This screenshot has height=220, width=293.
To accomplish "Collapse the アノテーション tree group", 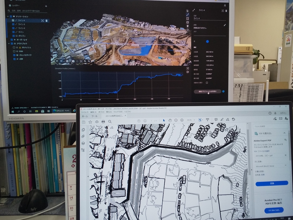I will pos(8,16).
